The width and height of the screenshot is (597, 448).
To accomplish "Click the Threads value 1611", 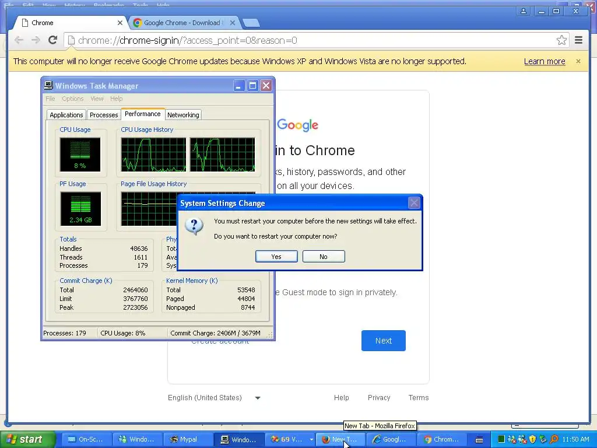I will tap(141, 257).
